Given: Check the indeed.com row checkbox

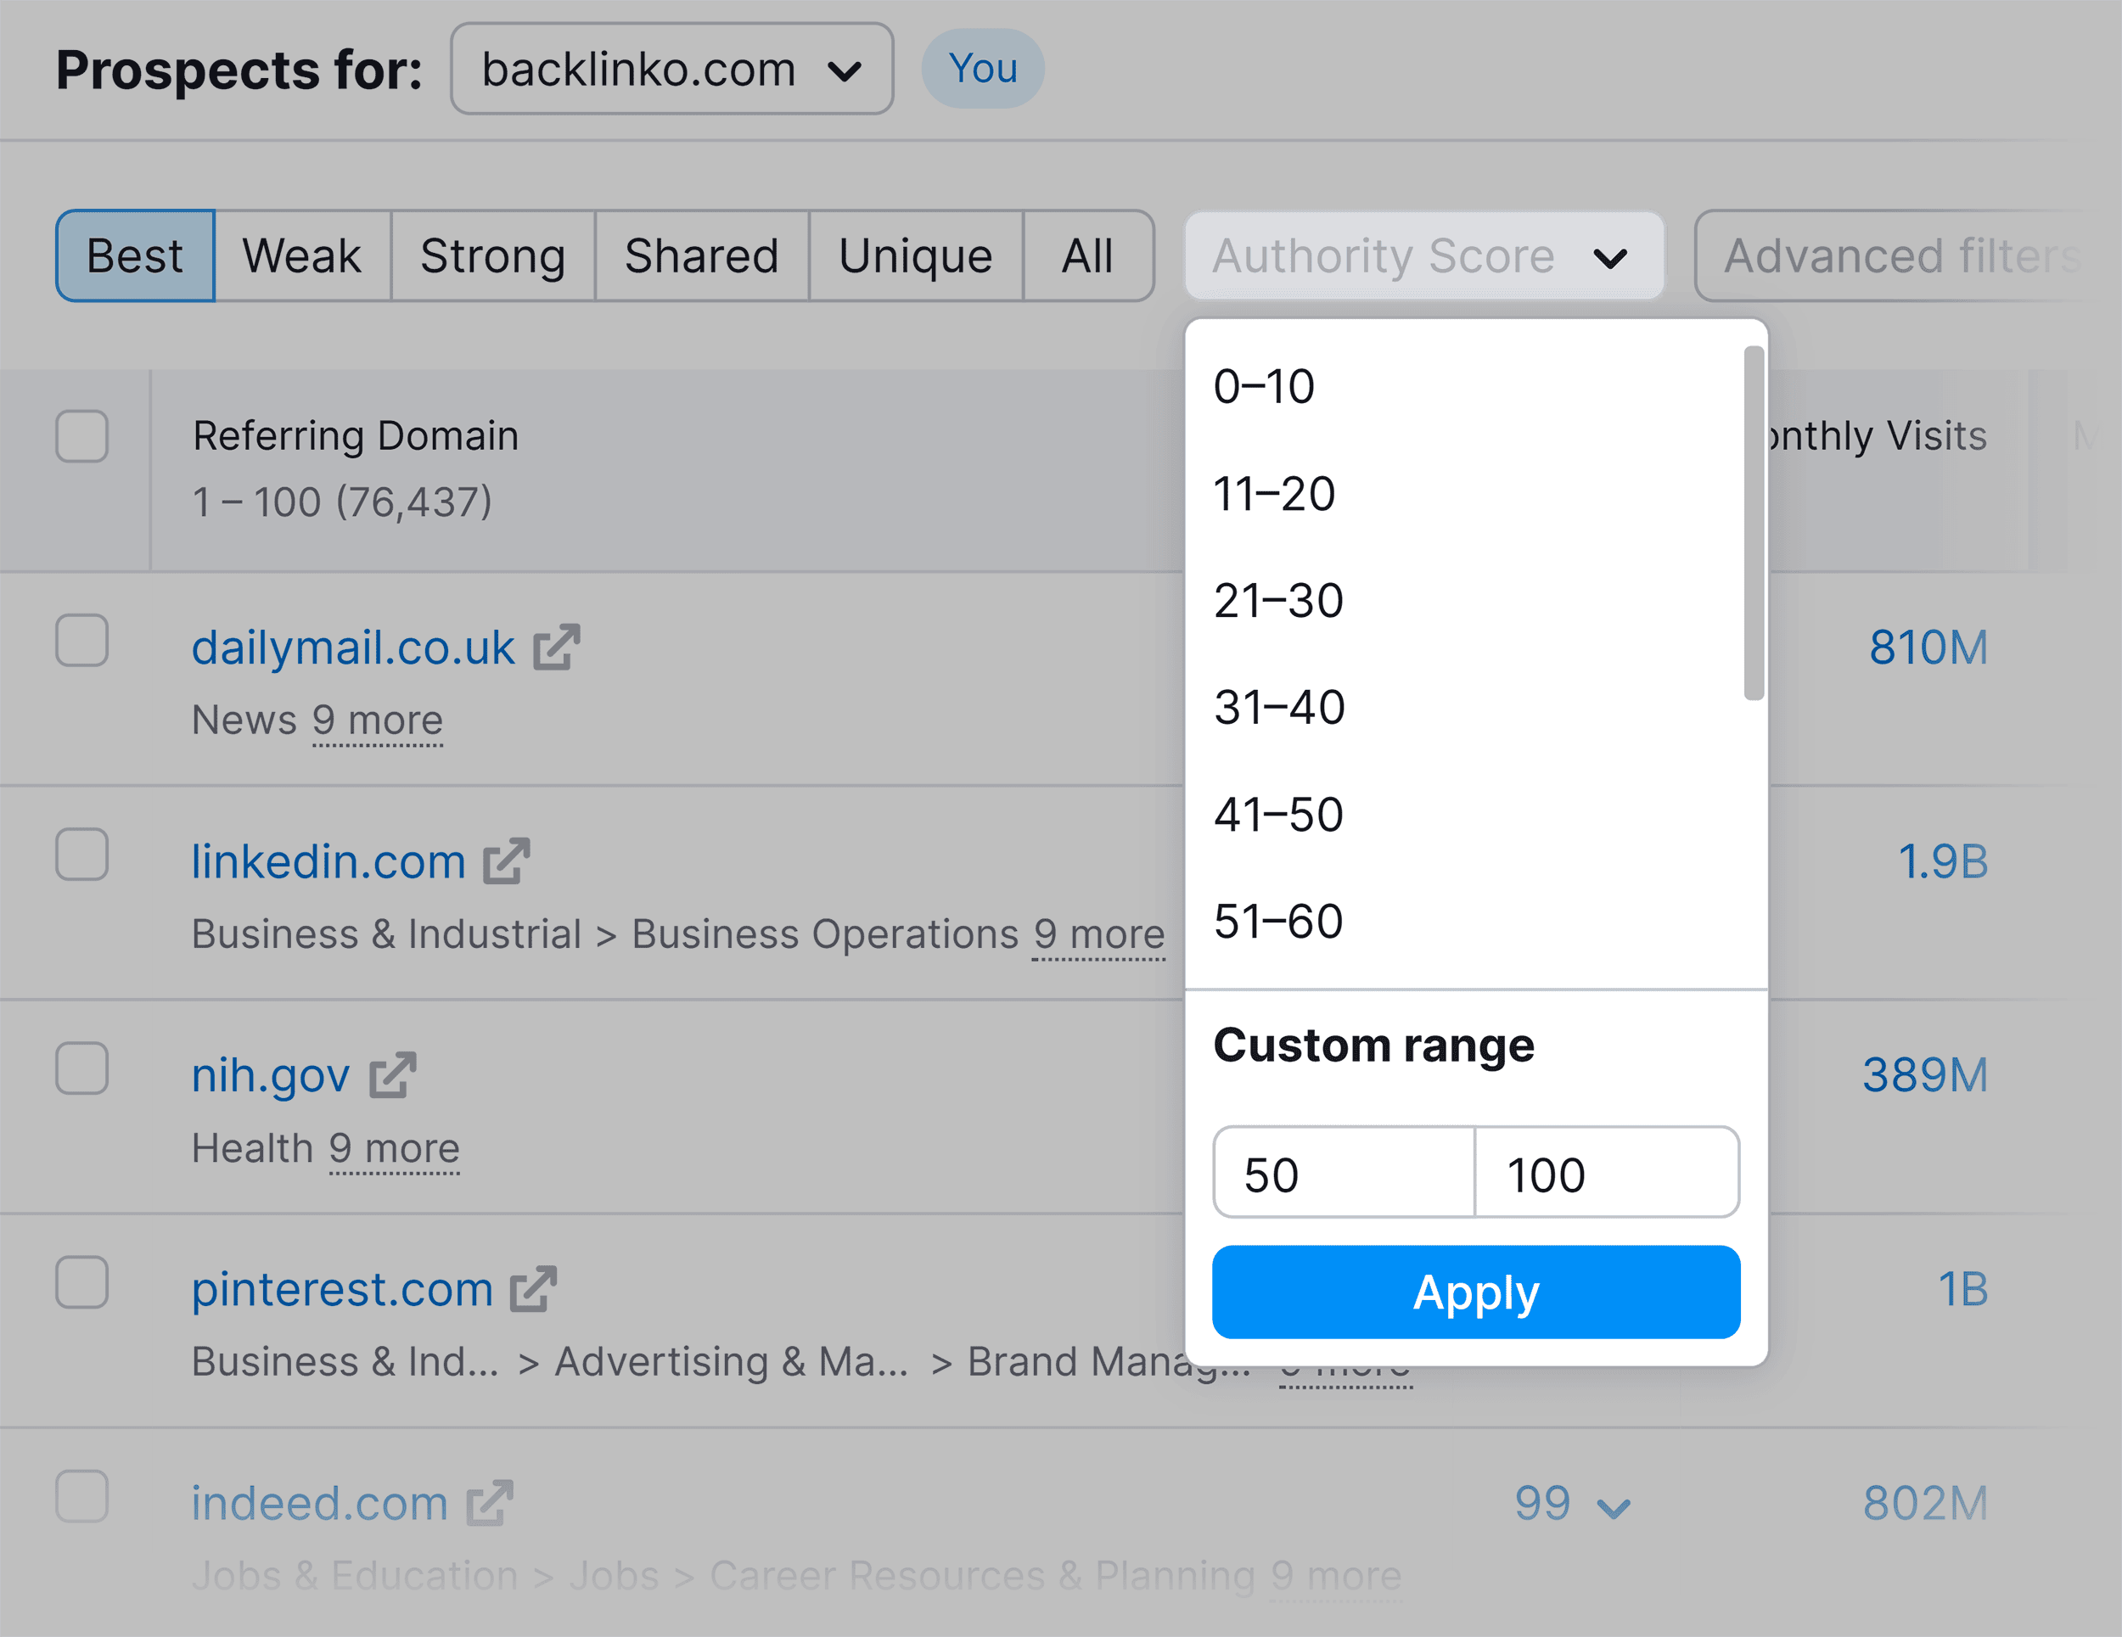Looking at the screenshot, I should (81, 1496).
